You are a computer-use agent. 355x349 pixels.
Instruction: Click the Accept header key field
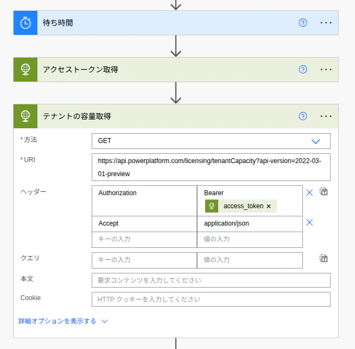[x=144, y=224]
